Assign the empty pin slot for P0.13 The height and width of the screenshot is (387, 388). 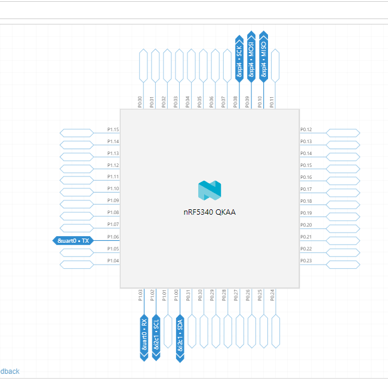343,145
